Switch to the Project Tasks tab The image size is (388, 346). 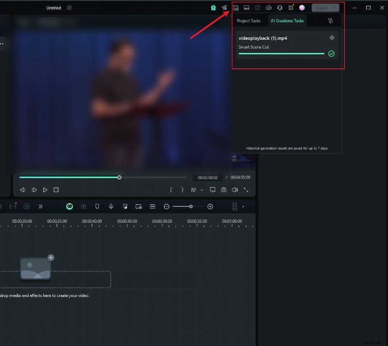pos(248,21)
